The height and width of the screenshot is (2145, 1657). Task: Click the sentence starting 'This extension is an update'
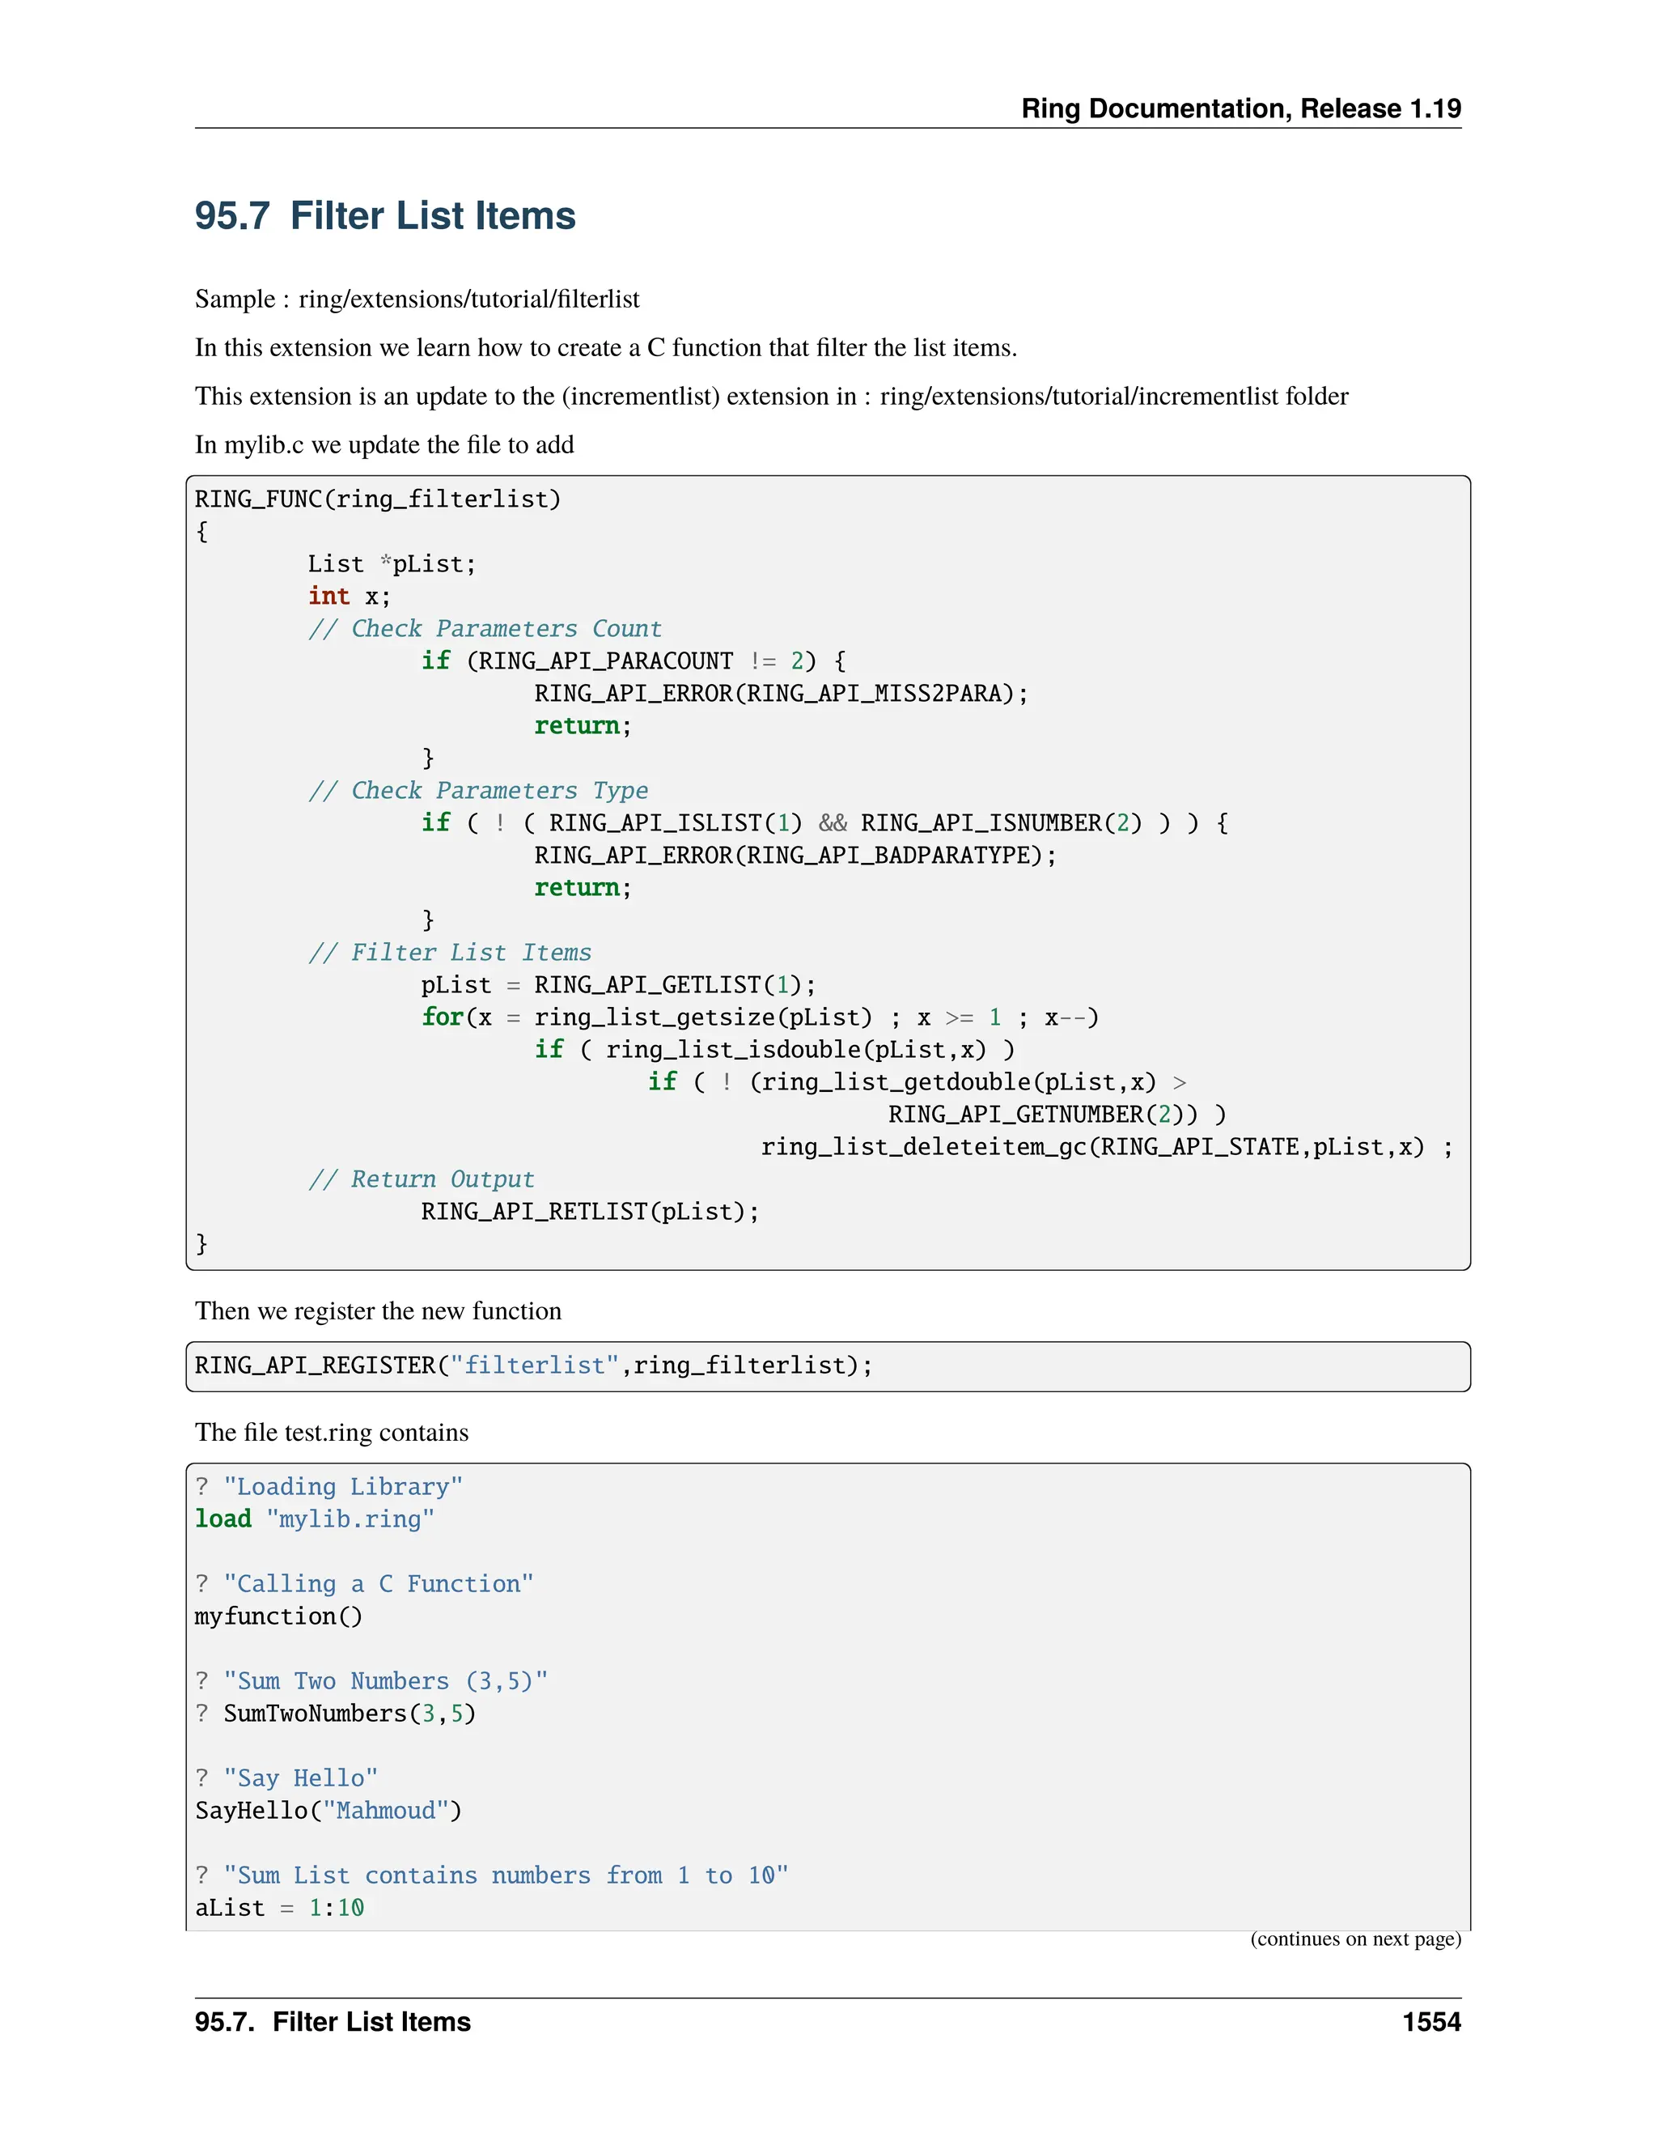point(772,396)
